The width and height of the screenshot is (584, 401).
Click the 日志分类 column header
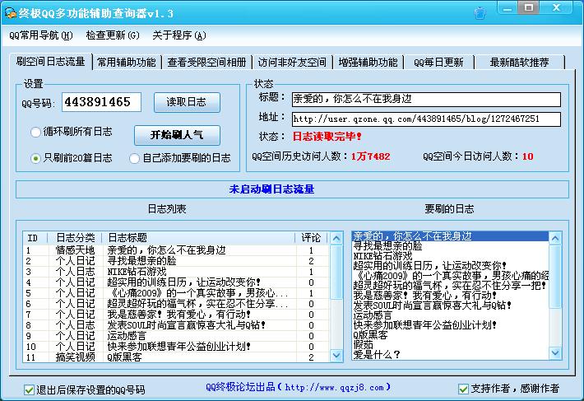[76, 238]
